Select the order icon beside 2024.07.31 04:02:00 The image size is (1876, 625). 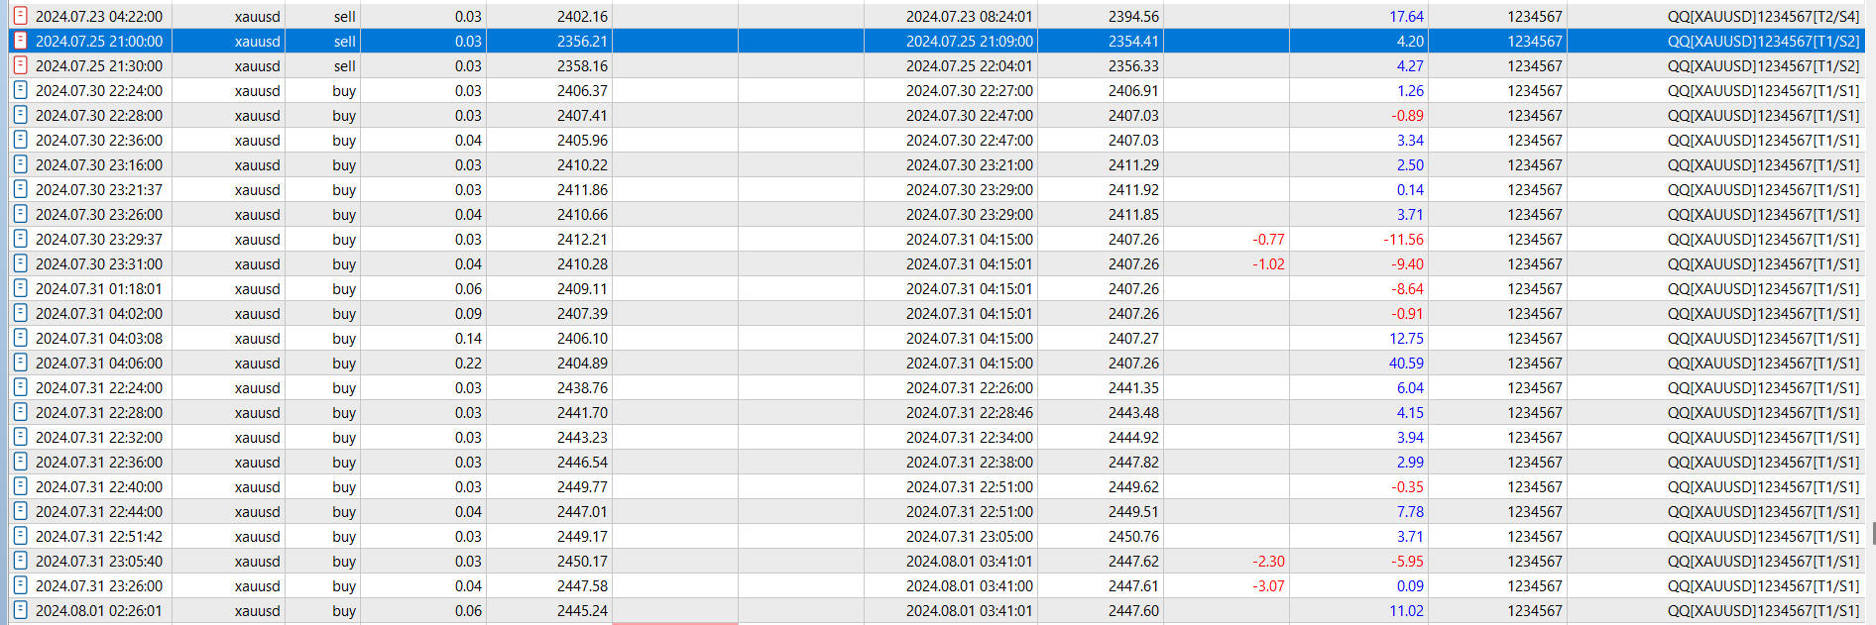pyautogui.click(x=20, y=313)
